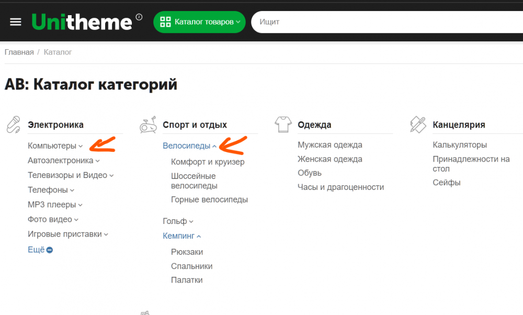Collapse the Велосипеды subcategory list

point(214,146)
